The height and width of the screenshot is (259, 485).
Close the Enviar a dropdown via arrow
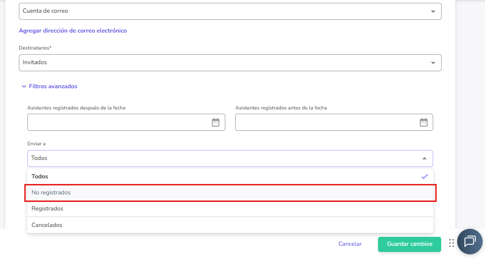coord(424,159)
